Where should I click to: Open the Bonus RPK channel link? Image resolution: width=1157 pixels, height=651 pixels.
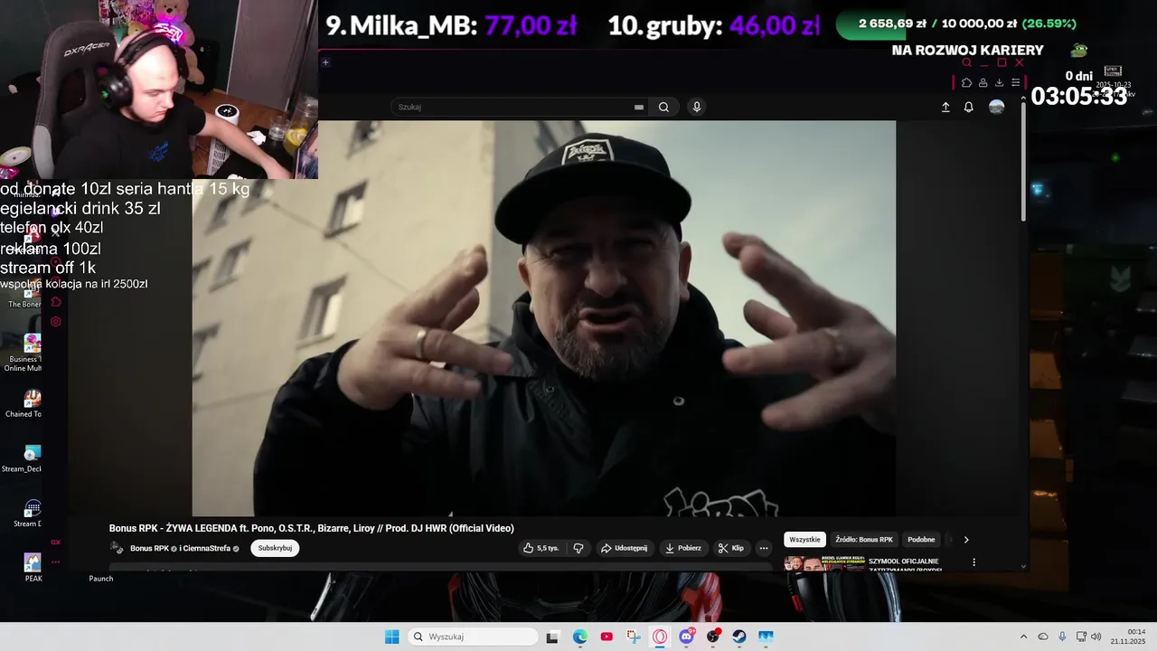[149, 548]
